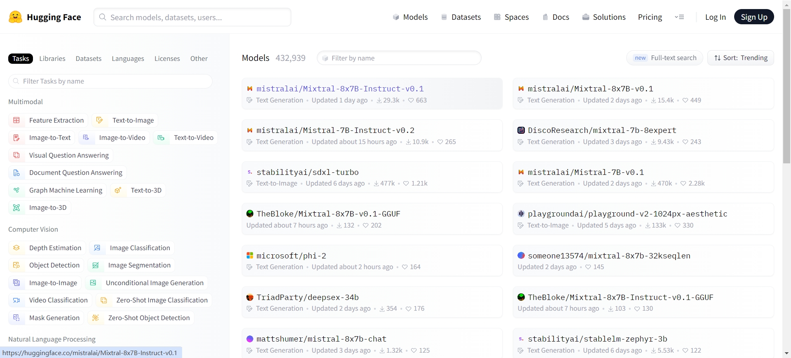
Task: Expand the additional navigation menu icon
Action: [679, 17]
